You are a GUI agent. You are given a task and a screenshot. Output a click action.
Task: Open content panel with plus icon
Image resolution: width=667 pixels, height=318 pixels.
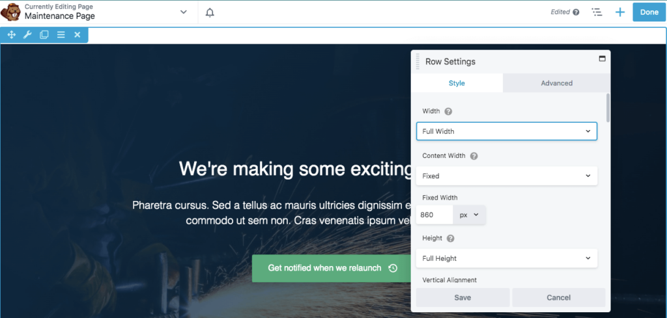click(619, 12)
